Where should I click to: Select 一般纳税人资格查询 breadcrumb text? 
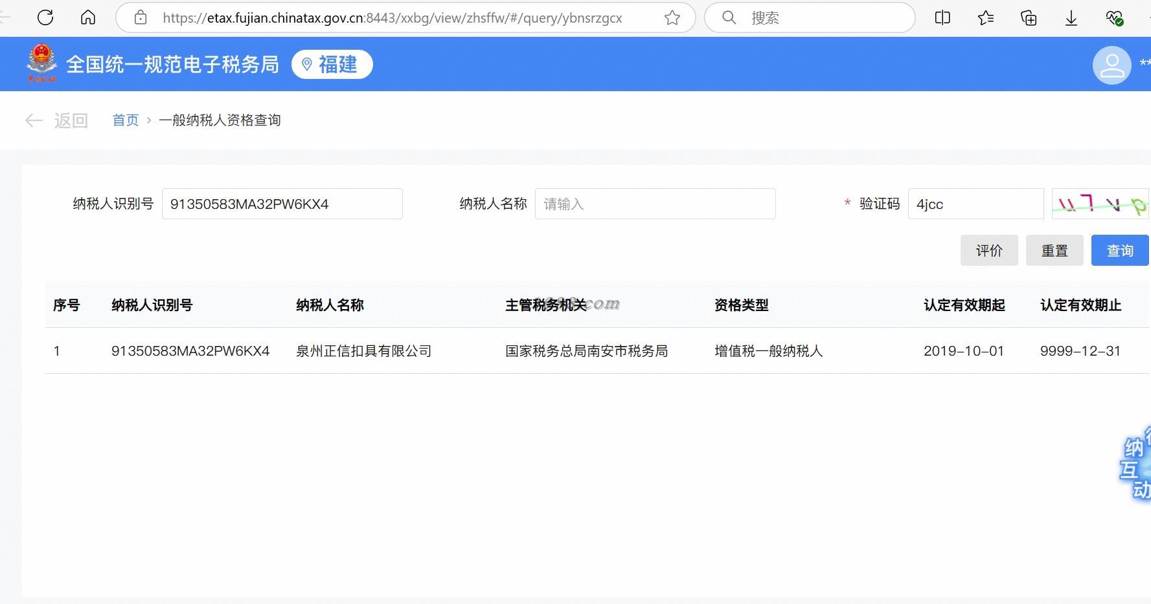pos(220,120)
